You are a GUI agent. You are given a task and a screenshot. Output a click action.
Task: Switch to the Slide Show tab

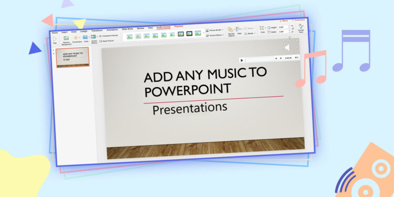[x=128, y=29]
